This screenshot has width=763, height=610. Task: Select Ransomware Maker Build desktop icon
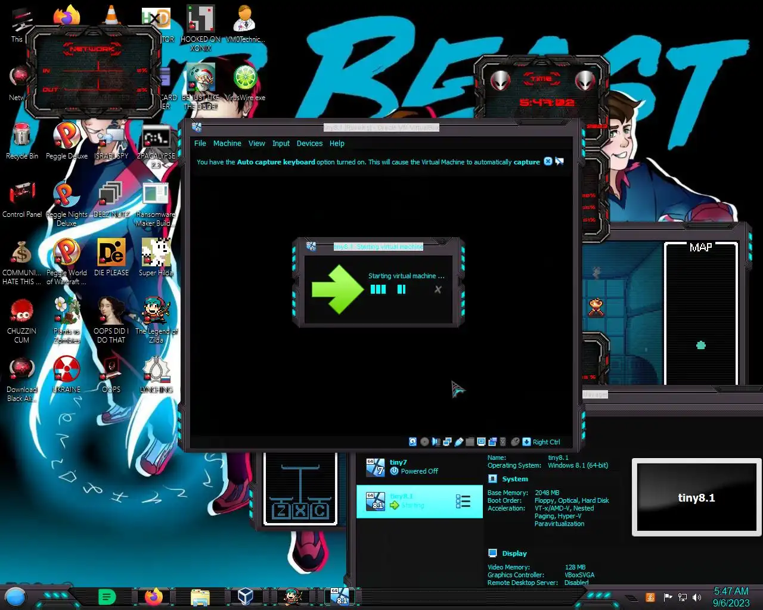coord(156,204)
